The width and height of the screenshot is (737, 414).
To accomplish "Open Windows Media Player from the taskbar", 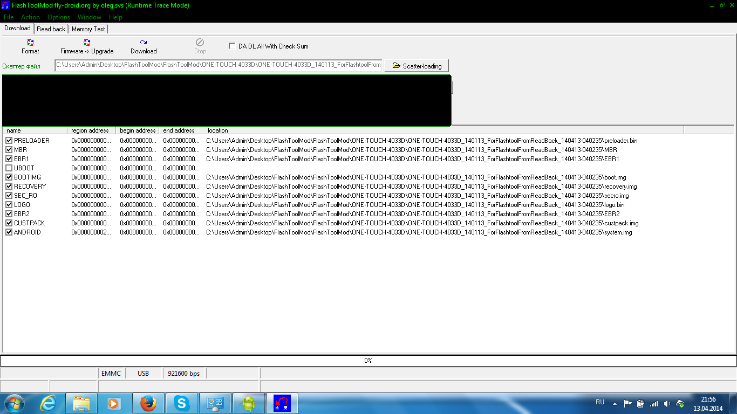I will coord(113,403).
